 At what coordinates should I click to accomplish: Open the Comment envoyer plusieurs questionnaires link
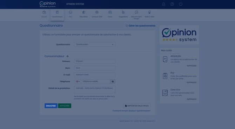coord(132,111)
